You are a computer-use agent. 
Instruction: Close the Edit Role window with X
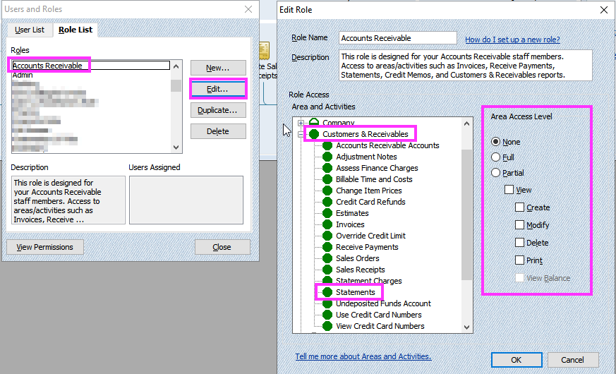[x=604, y=10]
